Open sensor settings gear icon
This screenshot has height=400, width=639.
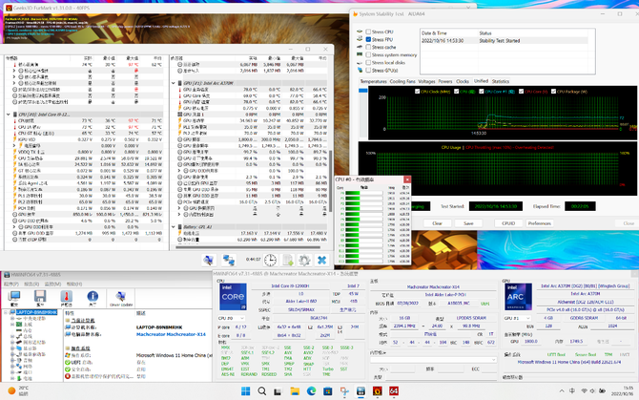coord(304,260)
